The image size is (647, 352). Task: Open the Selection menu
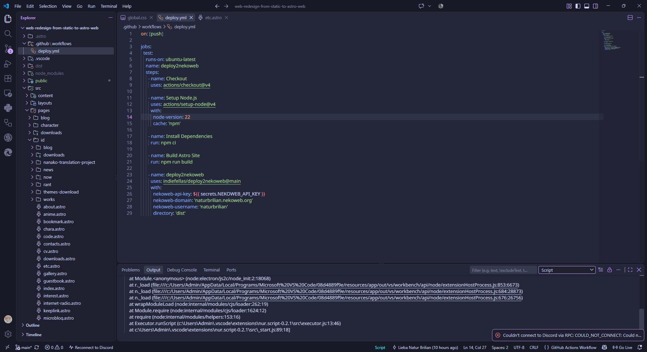(48, 6)
